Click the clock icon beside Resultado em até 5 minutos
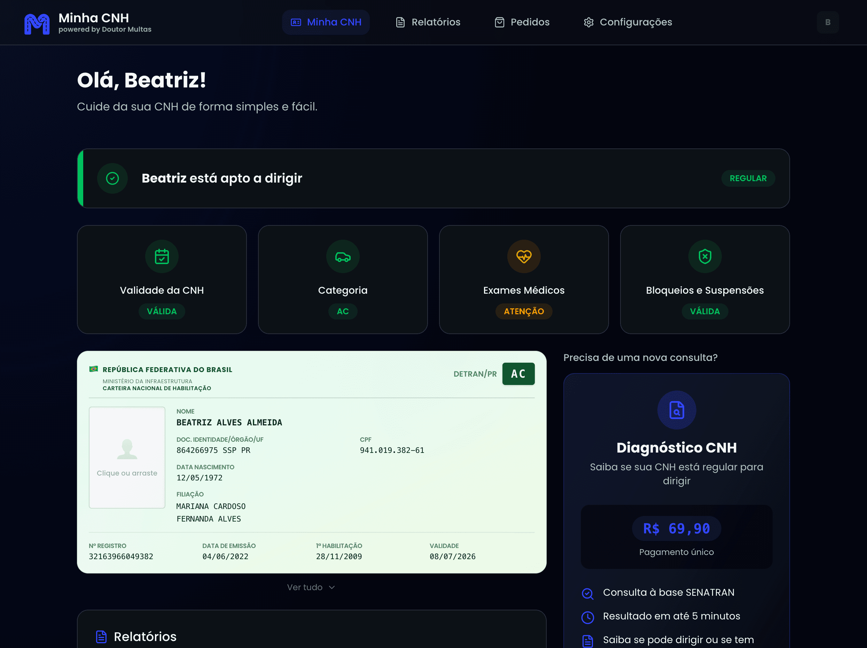This screenshot has height=648, width=867. tap(587, 617)
